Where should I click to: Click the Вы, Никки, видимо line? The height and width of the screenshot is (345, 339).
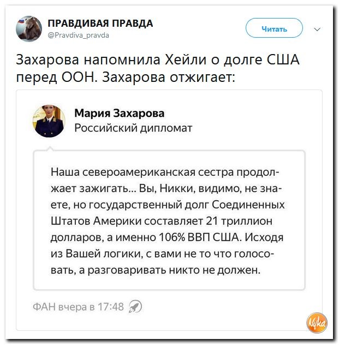(x=168, y=189)
